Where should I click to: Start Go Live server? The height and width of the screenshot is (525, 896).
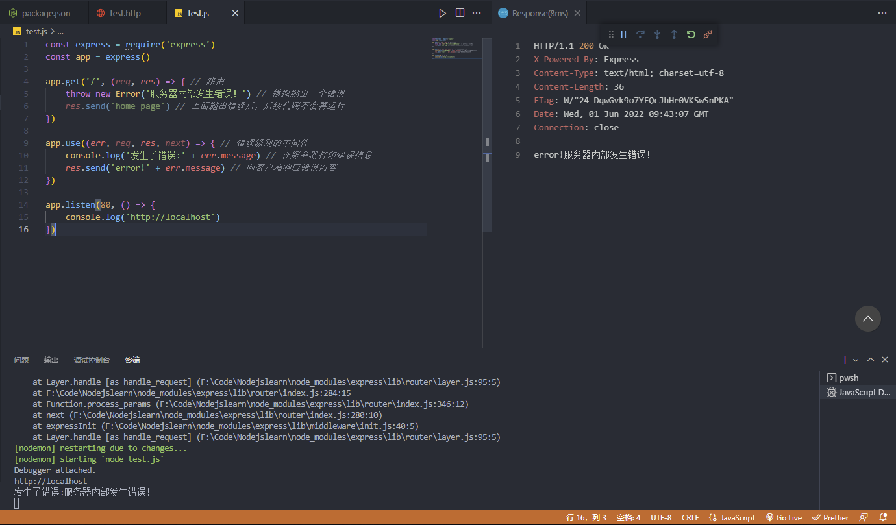[x=784, y=517]
